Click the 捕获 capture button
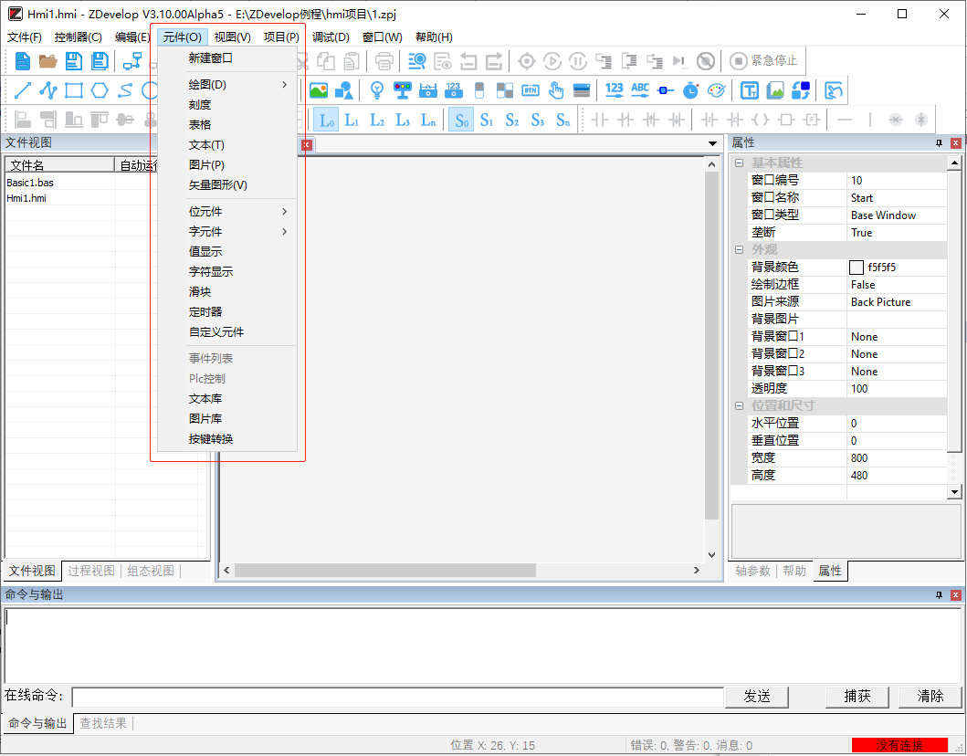 (x=857, y=696)
